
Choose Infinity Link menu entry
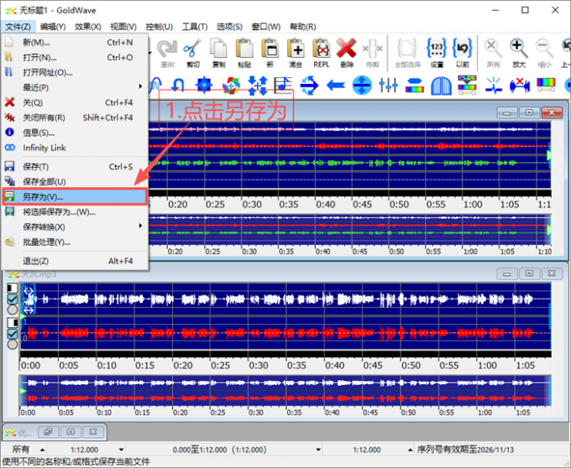(x=75, y=148)
